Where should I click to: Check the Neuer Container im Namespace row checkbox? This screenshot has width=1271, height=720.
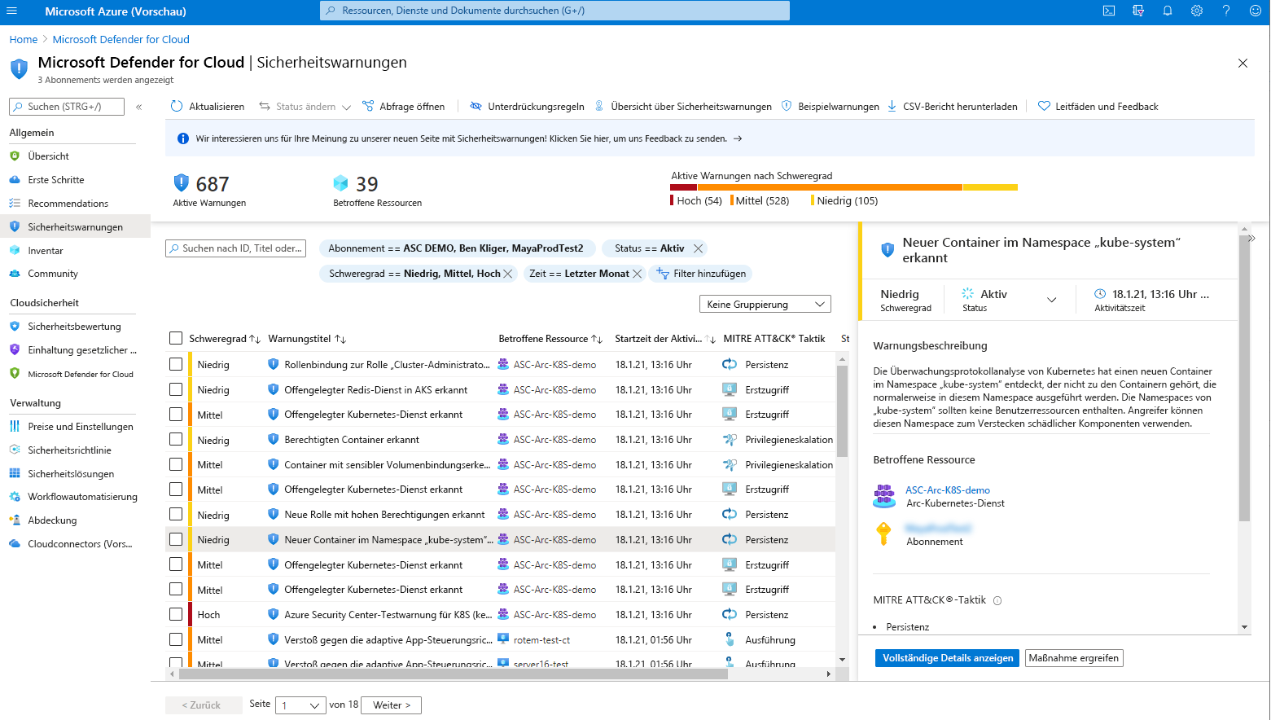click(176, 539)
